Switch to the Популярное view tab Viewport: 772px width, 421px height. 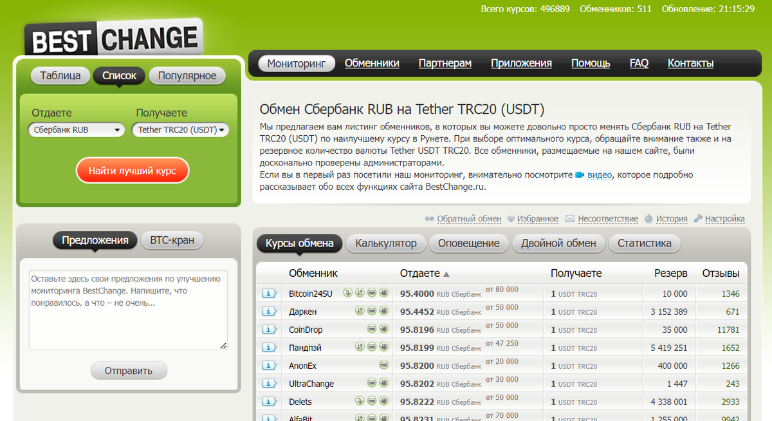coord(187,76)
